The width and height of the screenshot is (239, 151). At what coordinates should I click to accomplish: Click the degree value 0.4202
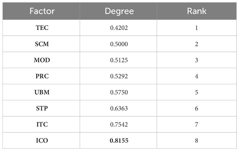[119, 28]
